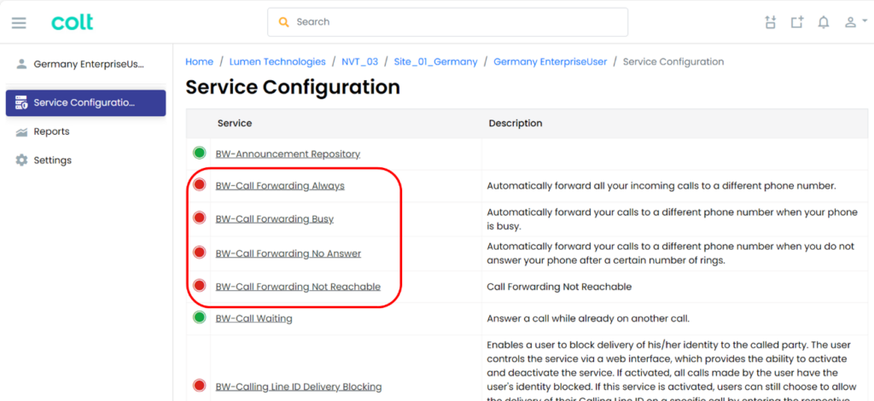Open BW-Call Forwarding Always service

click(x=280, y=186)
